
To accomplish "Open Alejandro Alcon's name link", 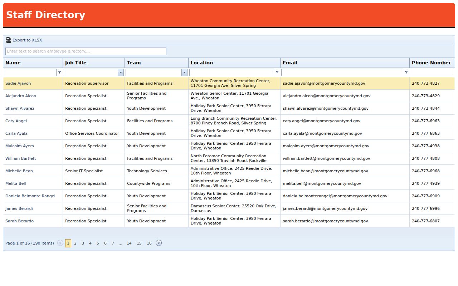I will (21, 96).
